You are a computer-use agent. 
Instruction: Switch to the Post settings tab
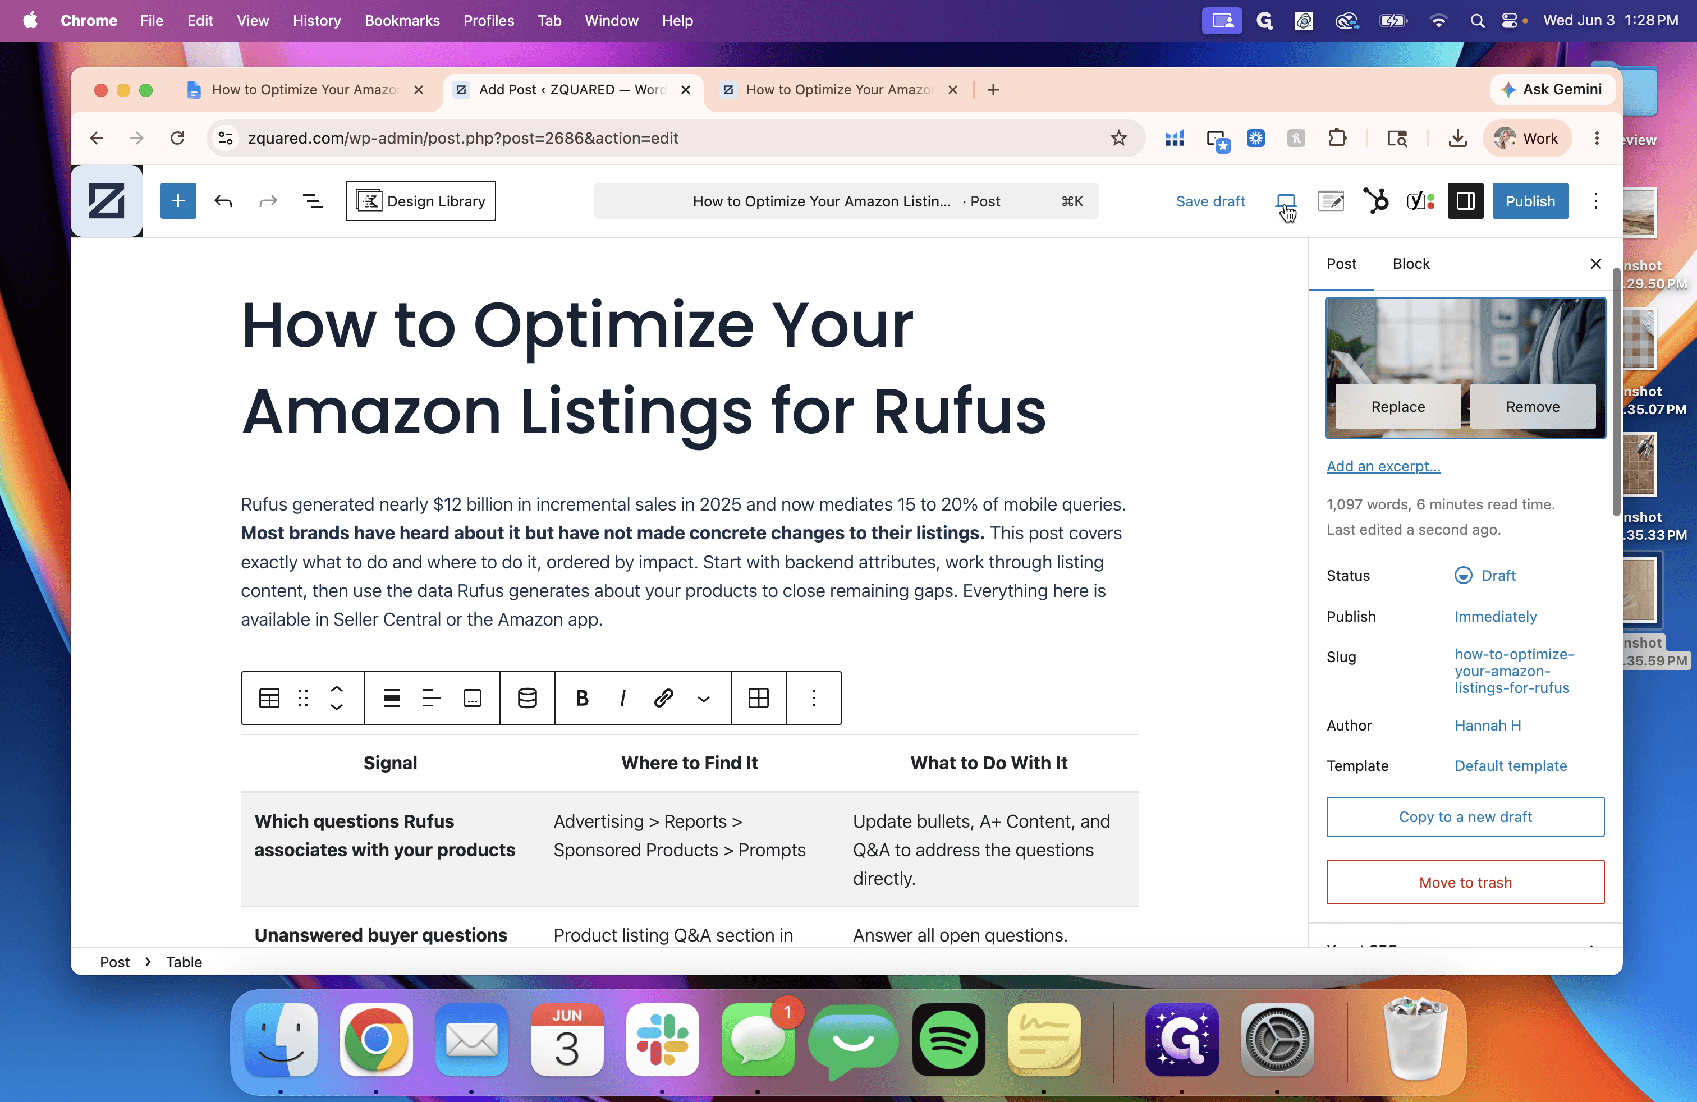(1341, 264)
